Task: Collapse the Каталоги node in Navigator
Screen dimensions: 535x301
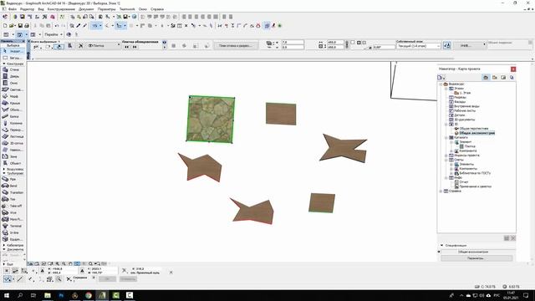Action: point(446,137)
